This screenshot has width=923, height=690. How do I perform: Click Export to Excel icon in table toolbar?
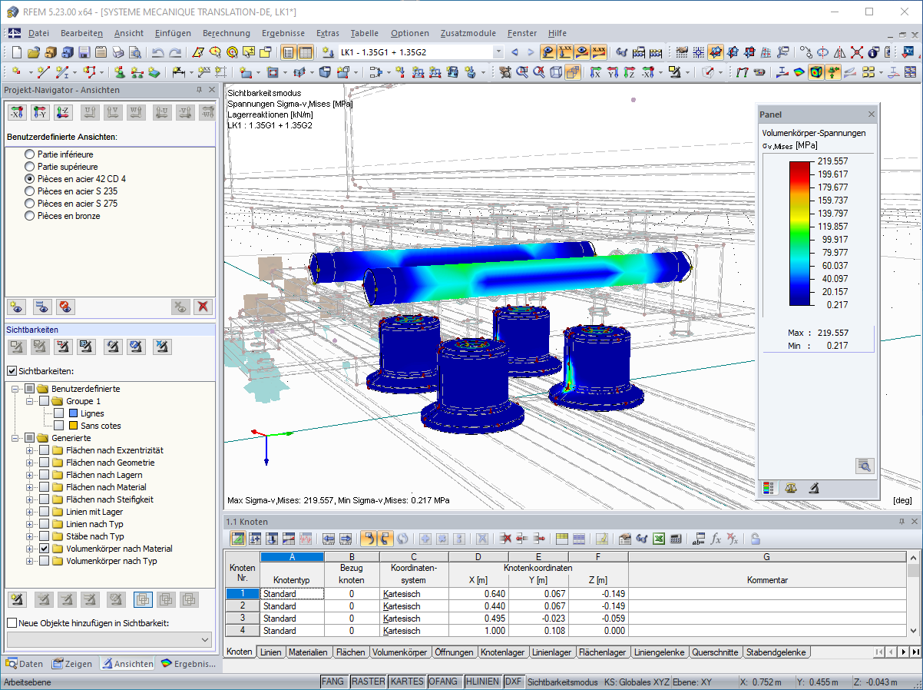pyautogui.click(x=659, y=539)
